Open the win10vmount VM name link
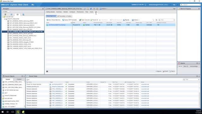The image size is (202, 114). [x=57, y=25]
